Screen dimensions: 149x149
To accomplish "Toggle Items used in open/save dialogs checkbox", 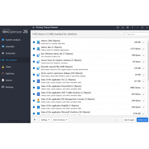I will (34, 74).
